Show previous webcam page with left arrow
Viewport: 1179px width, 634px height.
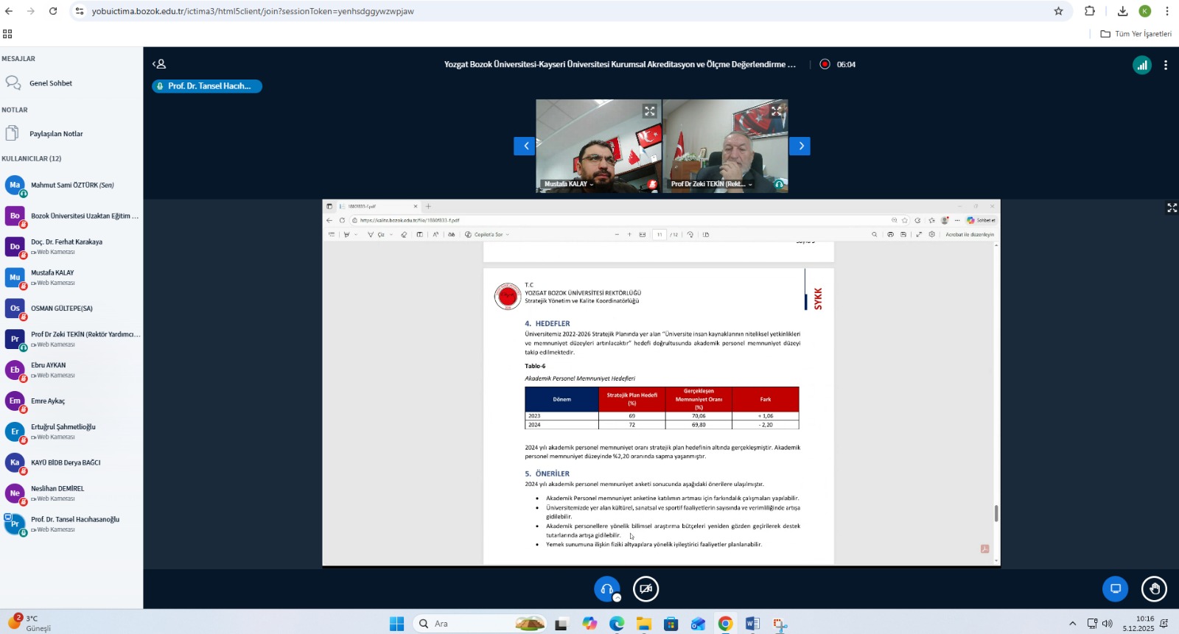pyautogui.click(x=525, y=146)
